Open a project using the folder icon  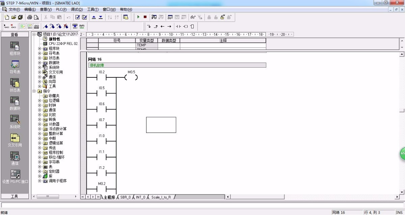point(13,17)
